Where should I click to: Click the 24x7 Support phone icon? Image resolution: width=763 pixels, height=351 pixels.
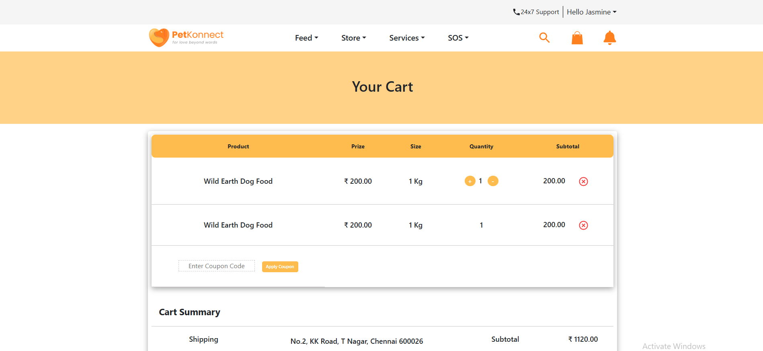[x=516, y=12]
